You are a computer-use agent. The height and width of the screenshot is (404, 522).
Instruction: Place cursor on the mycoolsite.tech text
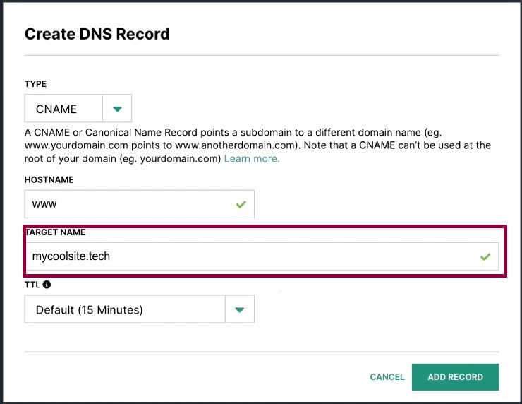[x=71, y=256]
